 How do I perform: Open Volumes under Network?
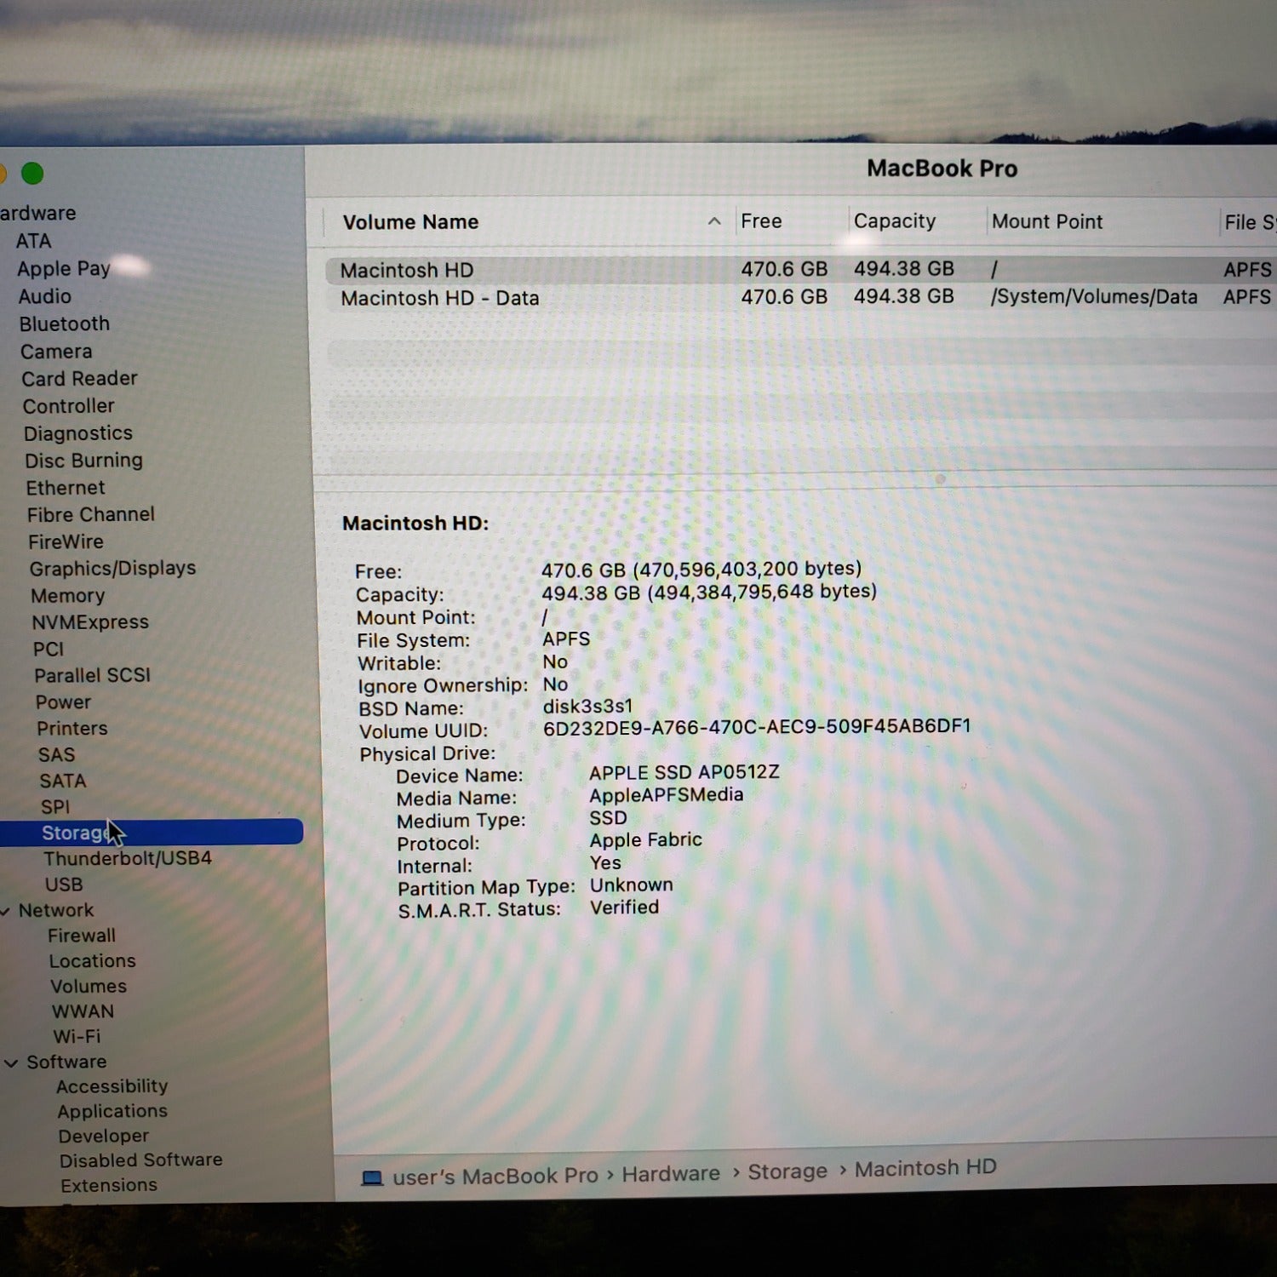89,986
